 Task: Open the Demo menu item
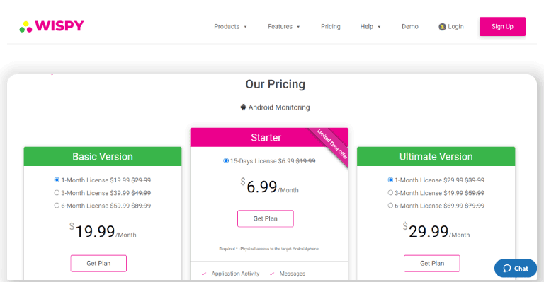point(410,27)
